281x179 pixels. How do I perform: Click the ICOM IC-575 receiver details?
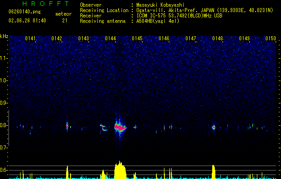(x=179, y=16)
